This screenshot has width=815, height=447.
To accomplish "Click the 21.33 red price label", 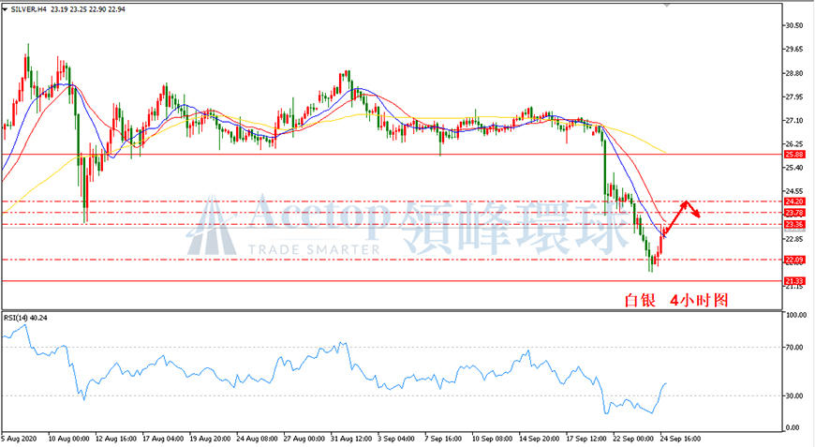I will 794,281.
